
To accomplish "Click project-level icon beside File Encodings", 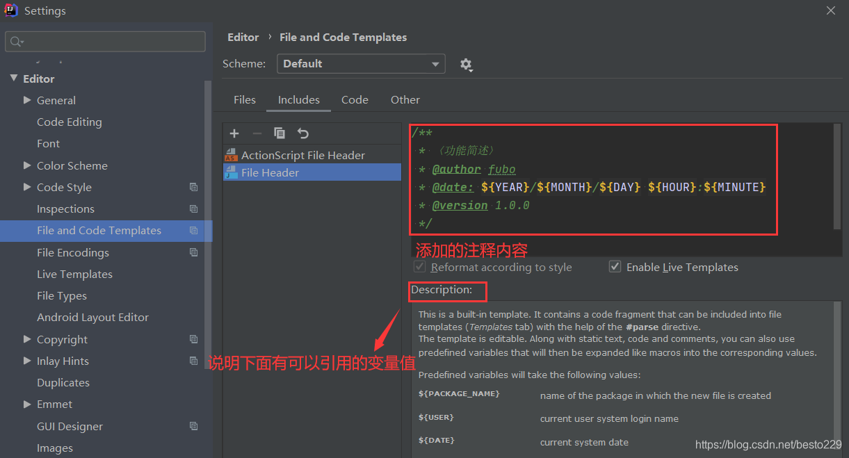I will [x=193, y=252].
